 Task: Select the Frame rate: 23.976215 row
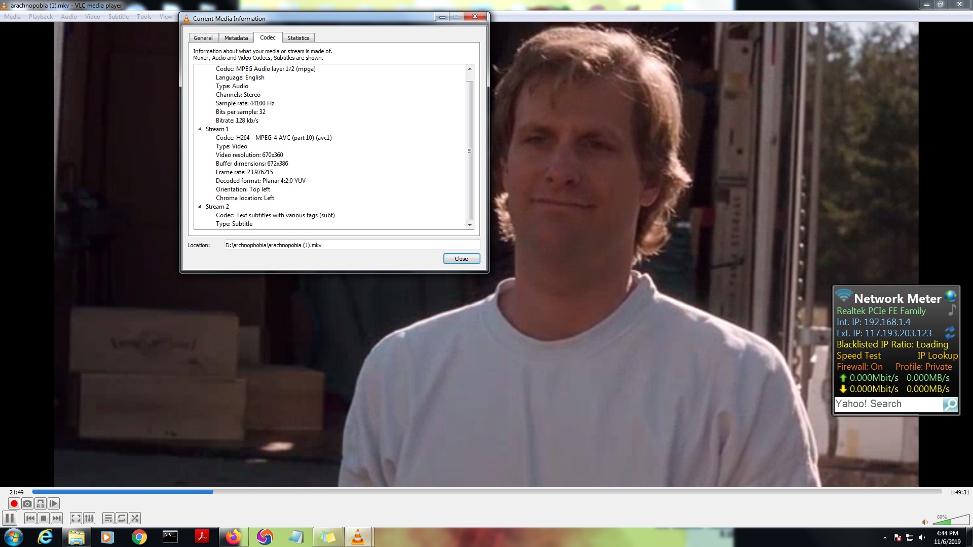[x=244, y=172]
